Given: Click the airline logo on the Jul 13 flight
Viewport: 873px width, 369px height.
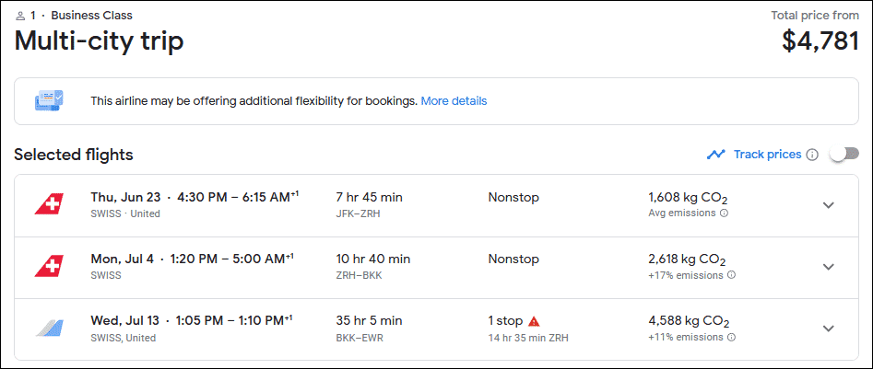Looking at the screenshot, I should point(49,329).
